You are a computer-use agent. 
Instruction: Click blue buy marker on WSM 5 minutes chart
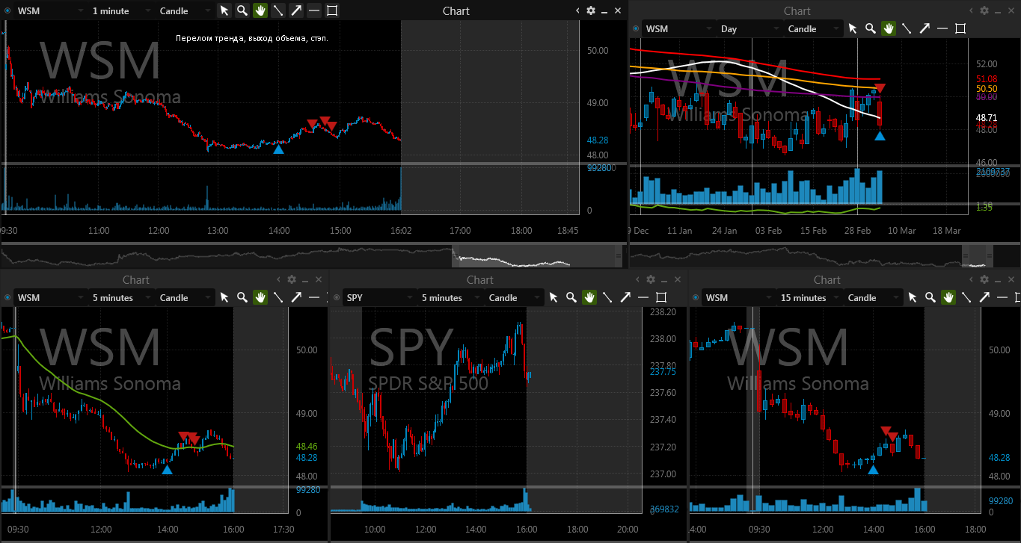click(167, 469)
